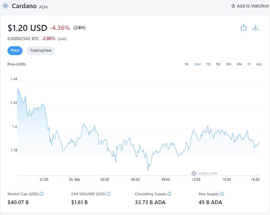Select the 1M time range

(x=218, y=64)
